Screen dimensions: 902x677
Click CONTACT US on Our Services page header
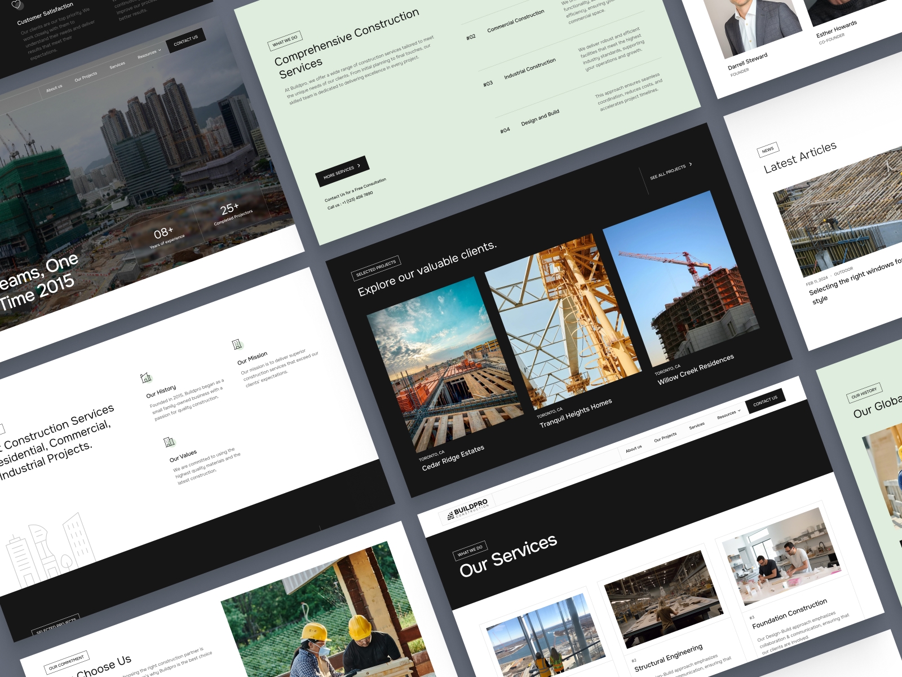click(x=765, y=401)
